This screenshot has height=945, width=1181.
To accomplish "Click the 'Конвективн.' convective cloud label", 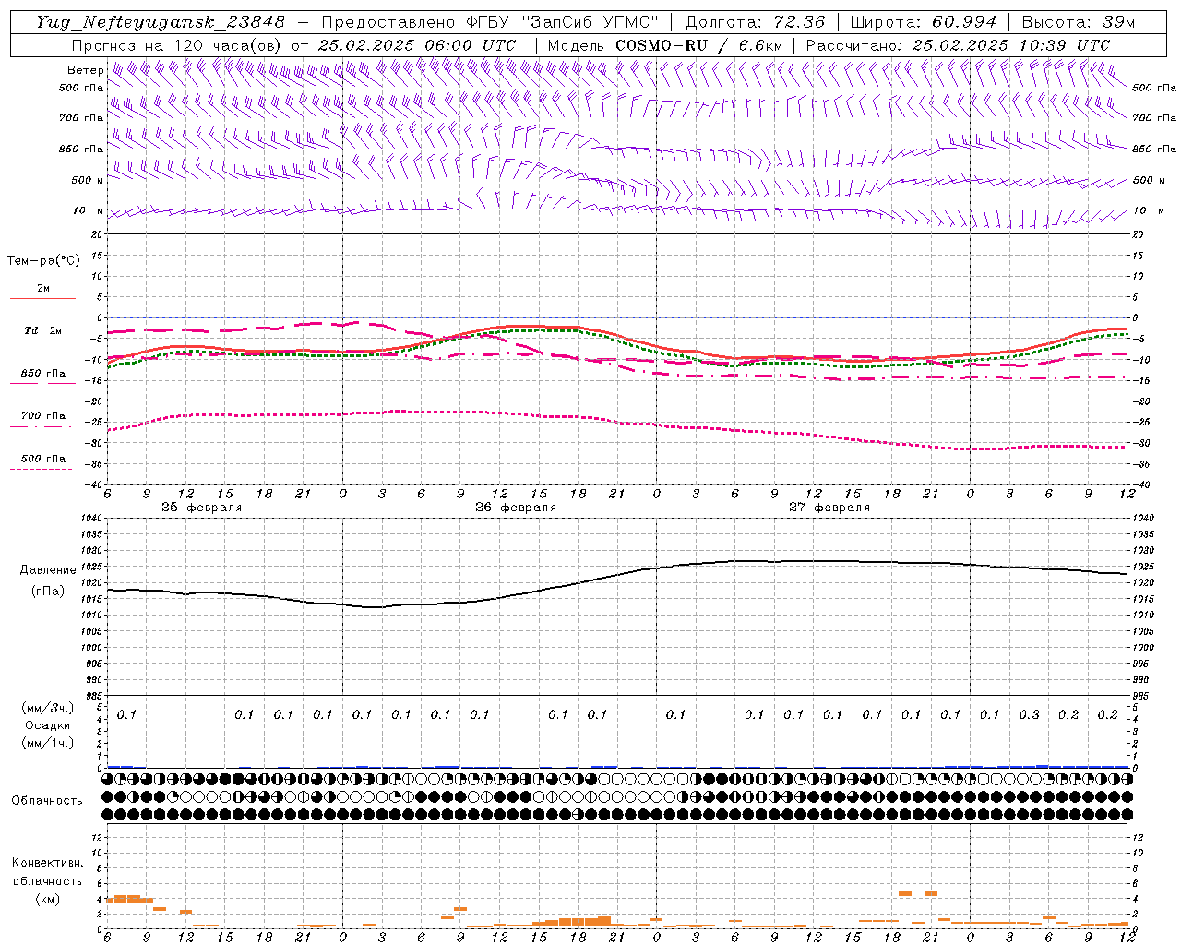I will pos(48,862).
